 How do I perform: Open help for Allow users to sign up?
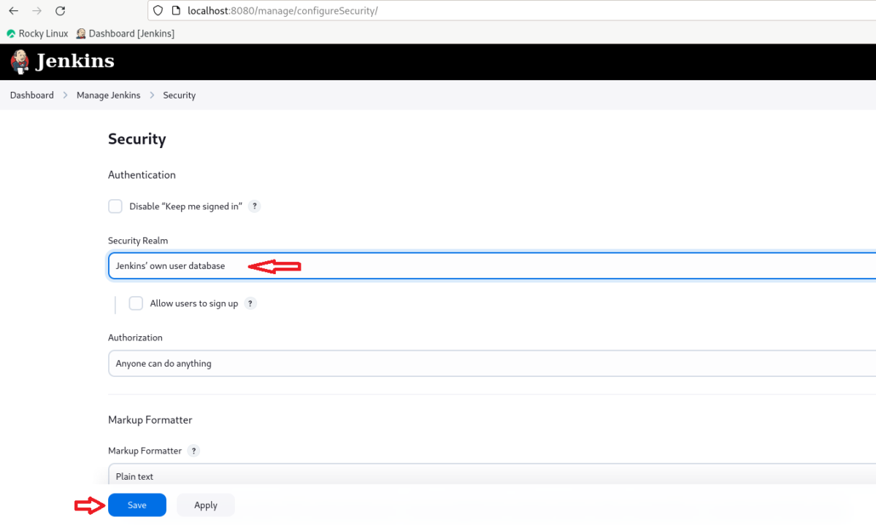(250, 303)
